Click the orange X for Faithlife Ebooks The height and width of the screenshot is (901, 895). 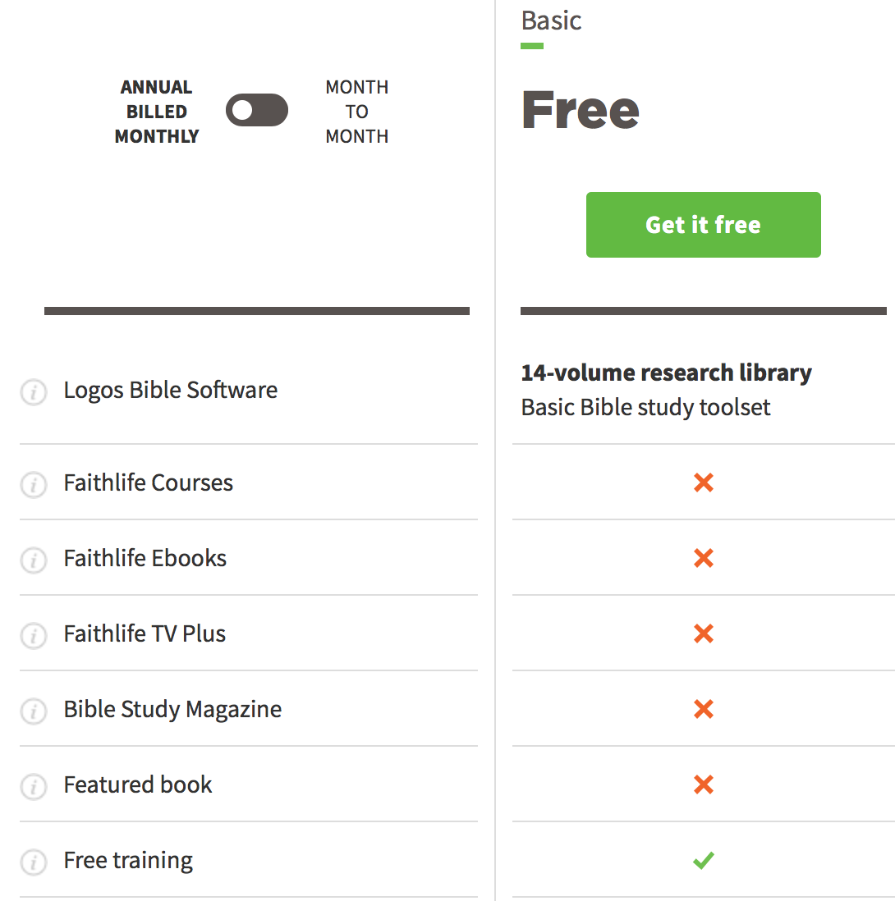click(703, 558)
